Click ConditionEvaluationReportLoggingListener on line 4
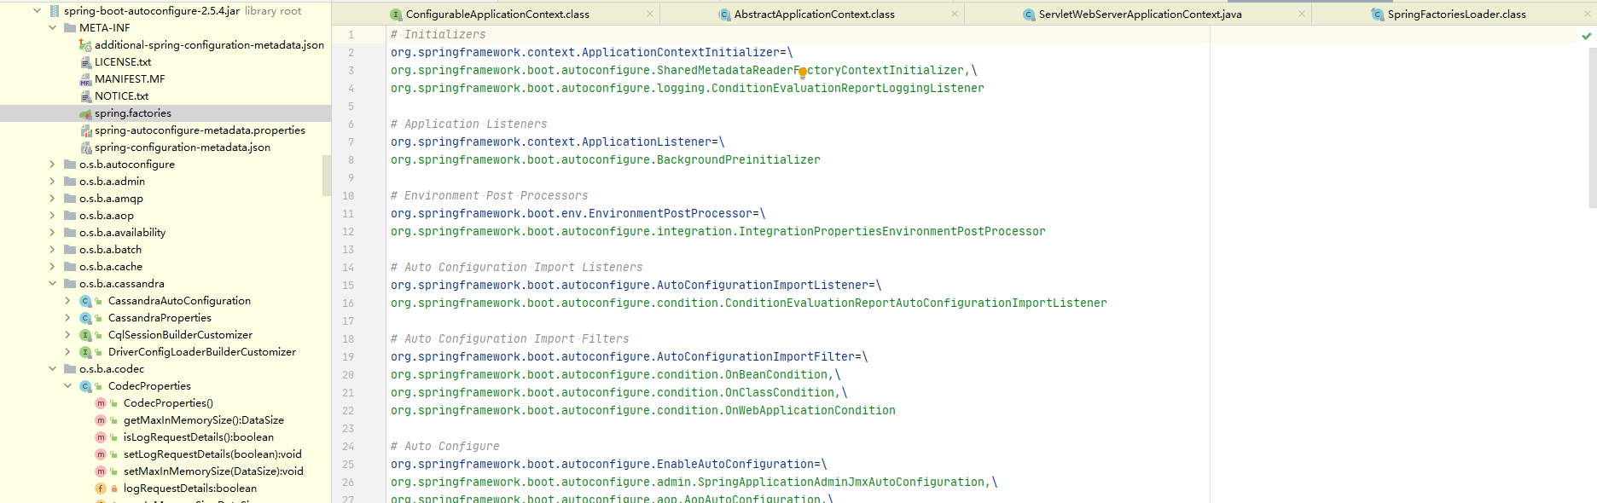Screen dimensions: 1597x503 click(847, 89)
